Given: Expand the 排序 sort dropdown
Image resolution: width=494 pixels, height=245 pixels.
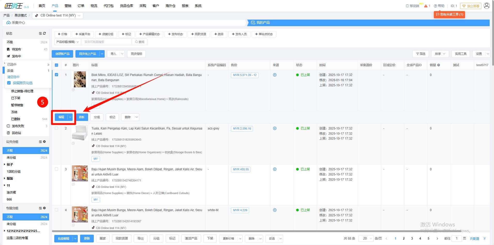Looking at the screenshot, I should coord(440,54).
